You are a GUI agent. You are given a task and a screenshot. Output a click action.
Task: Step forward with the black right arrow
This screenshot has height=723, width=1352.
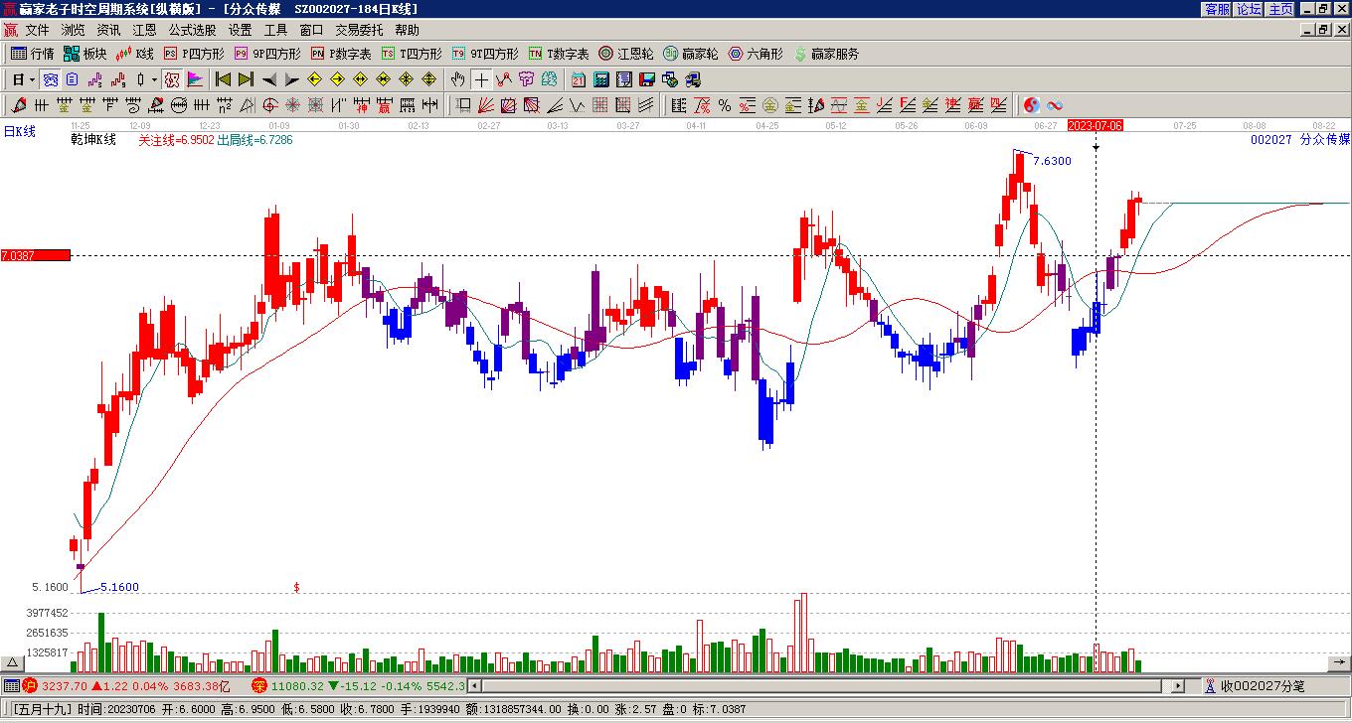tap(291, 79)
